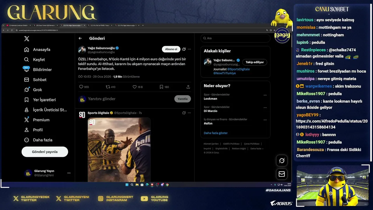Click repost icon with 410 count
The image size is (373, 210).
(110, 87)
